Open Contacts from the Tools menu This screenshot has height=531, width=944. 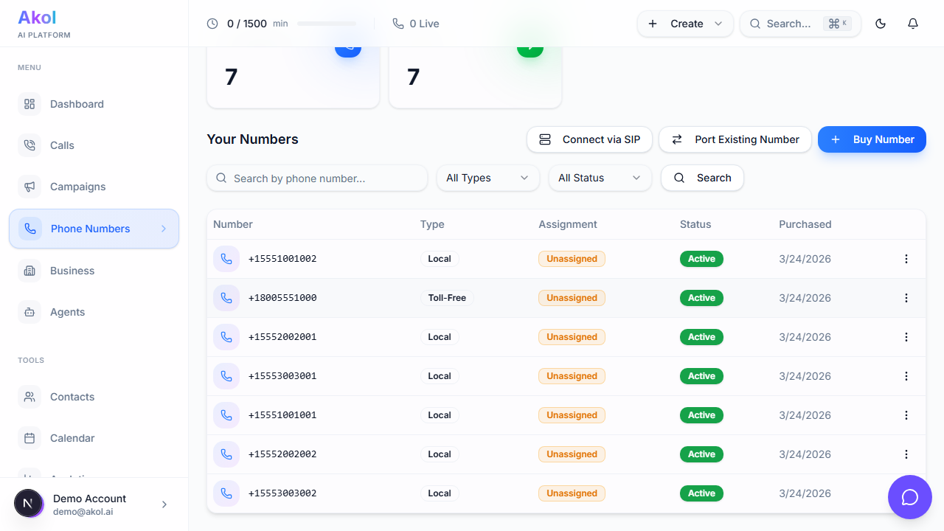coord(72,397)
